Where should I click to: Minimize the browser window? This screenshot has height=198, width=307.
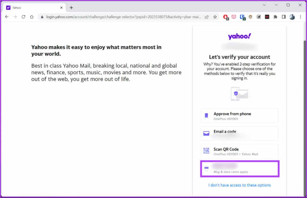click(276, 5)
